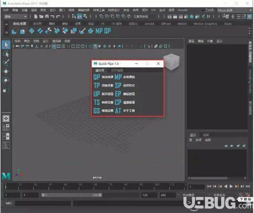Click the SP icon in Quick Pipe window
The height and width of the screenshot is (213, 254).
coord(118,85)
